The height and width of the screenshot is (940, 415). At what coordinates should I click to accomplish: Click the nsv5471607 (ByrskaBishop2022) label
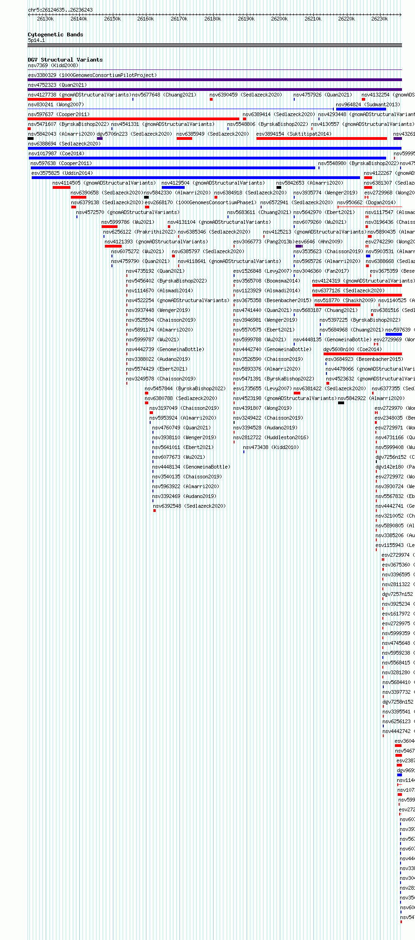click(69, 124)
